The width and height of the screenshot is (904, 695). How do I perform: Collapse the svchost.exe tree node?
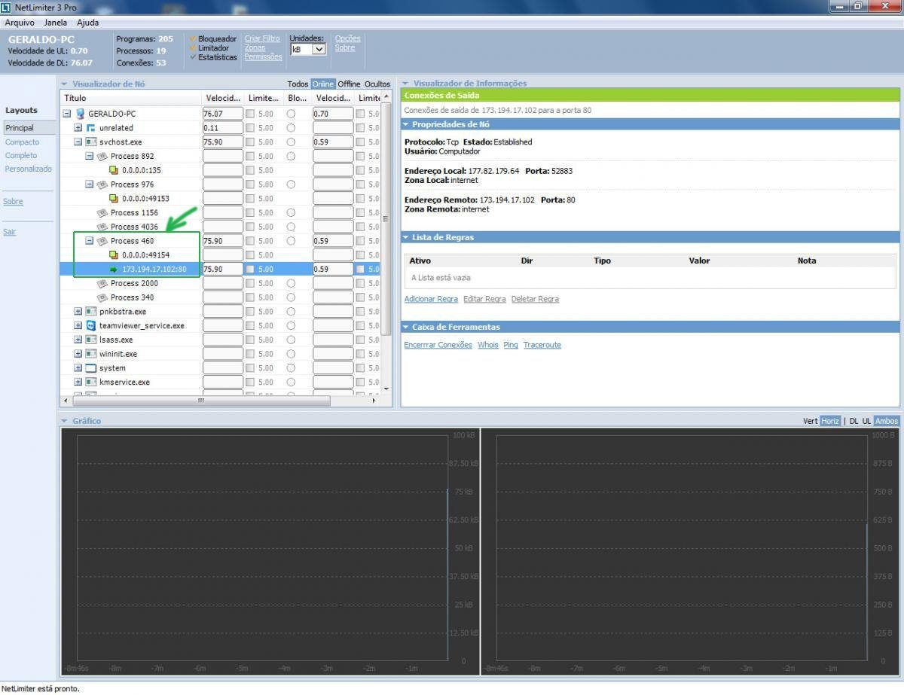[x=78, y=142]
